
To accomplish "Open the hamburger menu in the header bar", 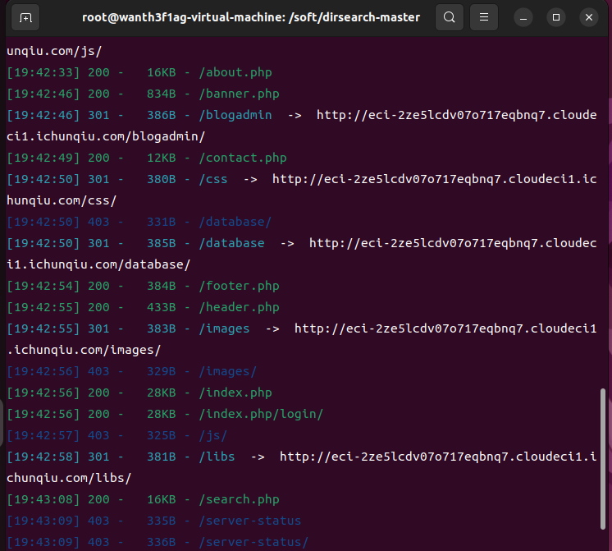I will click(485, 16).
